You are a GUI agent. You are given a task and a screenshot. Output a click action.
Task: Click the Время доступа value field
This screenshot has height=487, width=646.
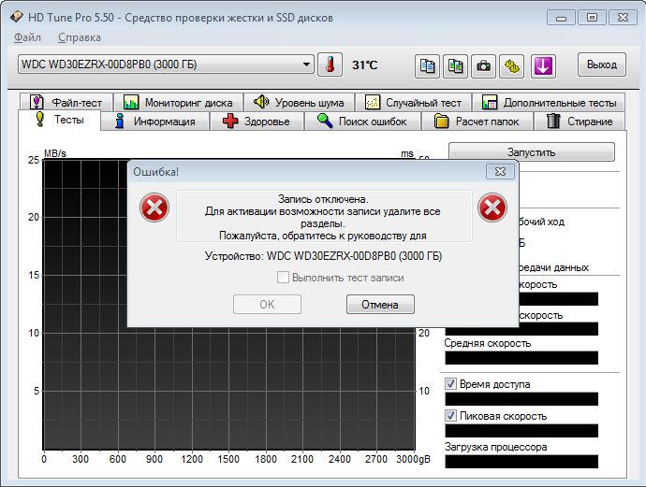[x=521, y=399]
